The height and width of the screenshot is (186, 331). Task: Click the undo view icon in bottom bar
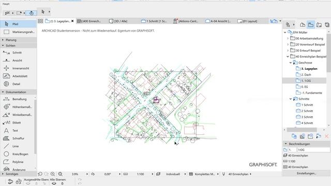pyautogui.click(x=40, y=174)
